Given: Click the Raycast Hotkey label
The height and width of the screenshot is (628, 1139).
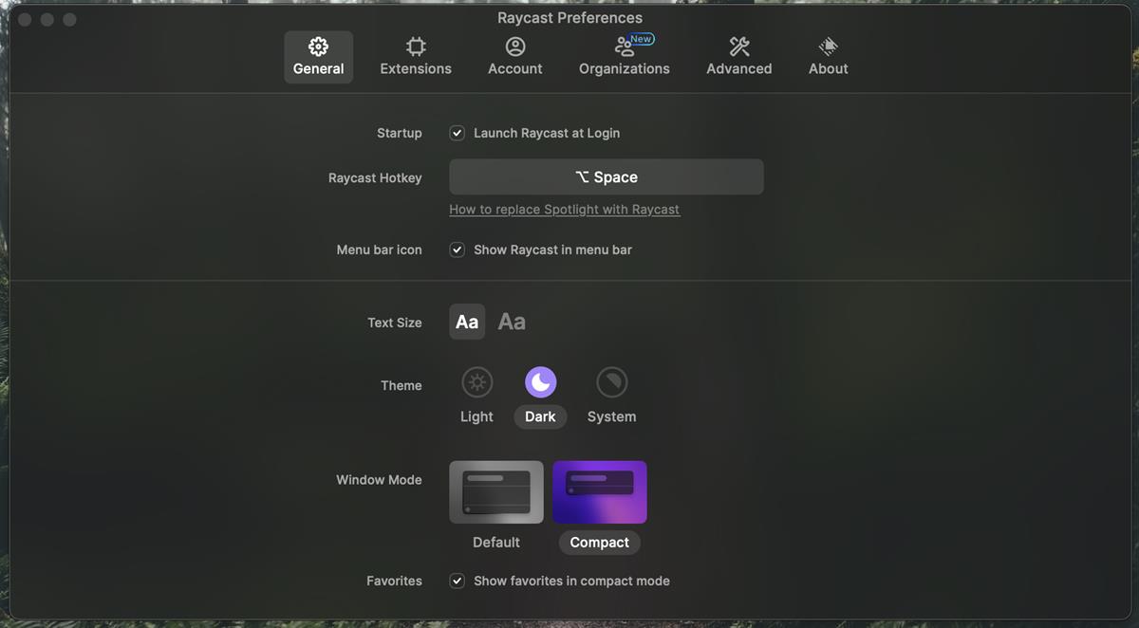Looking at the screenshot, I should pos(375,177).
